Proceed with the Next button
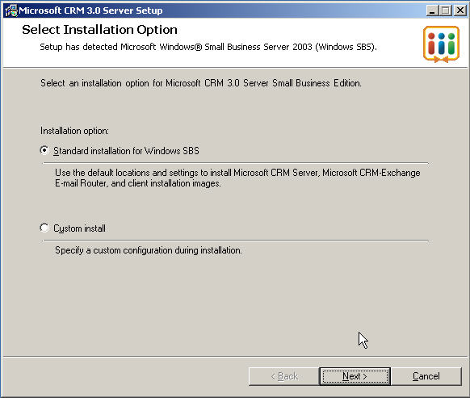Screen dimensions: 470x398 coord(355,376)
